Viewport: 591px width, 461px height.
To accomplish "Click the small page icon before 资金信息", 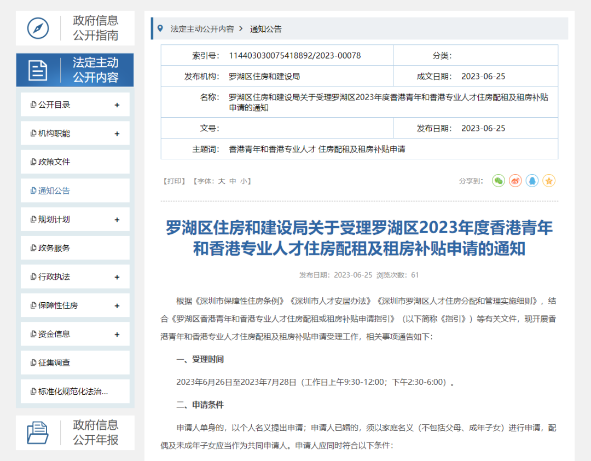I will click(33, 334).
